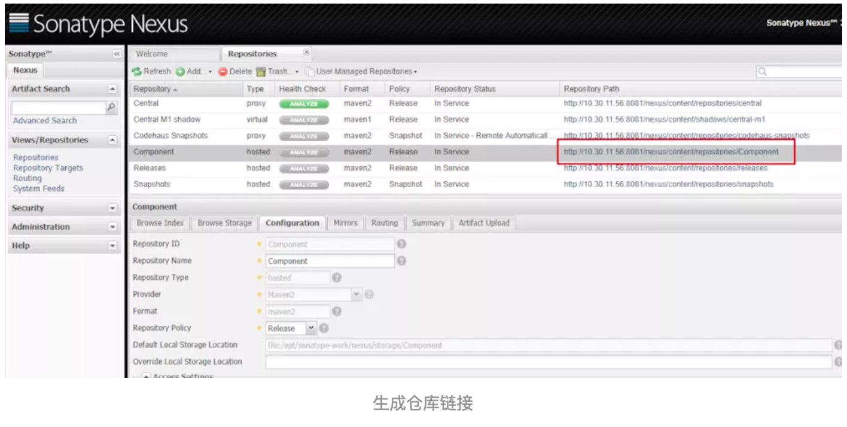Image resolution: width=847 pixels, height=427 pixels.
Task: Select the Nexus side tab
Action: [x=25, y=70]
